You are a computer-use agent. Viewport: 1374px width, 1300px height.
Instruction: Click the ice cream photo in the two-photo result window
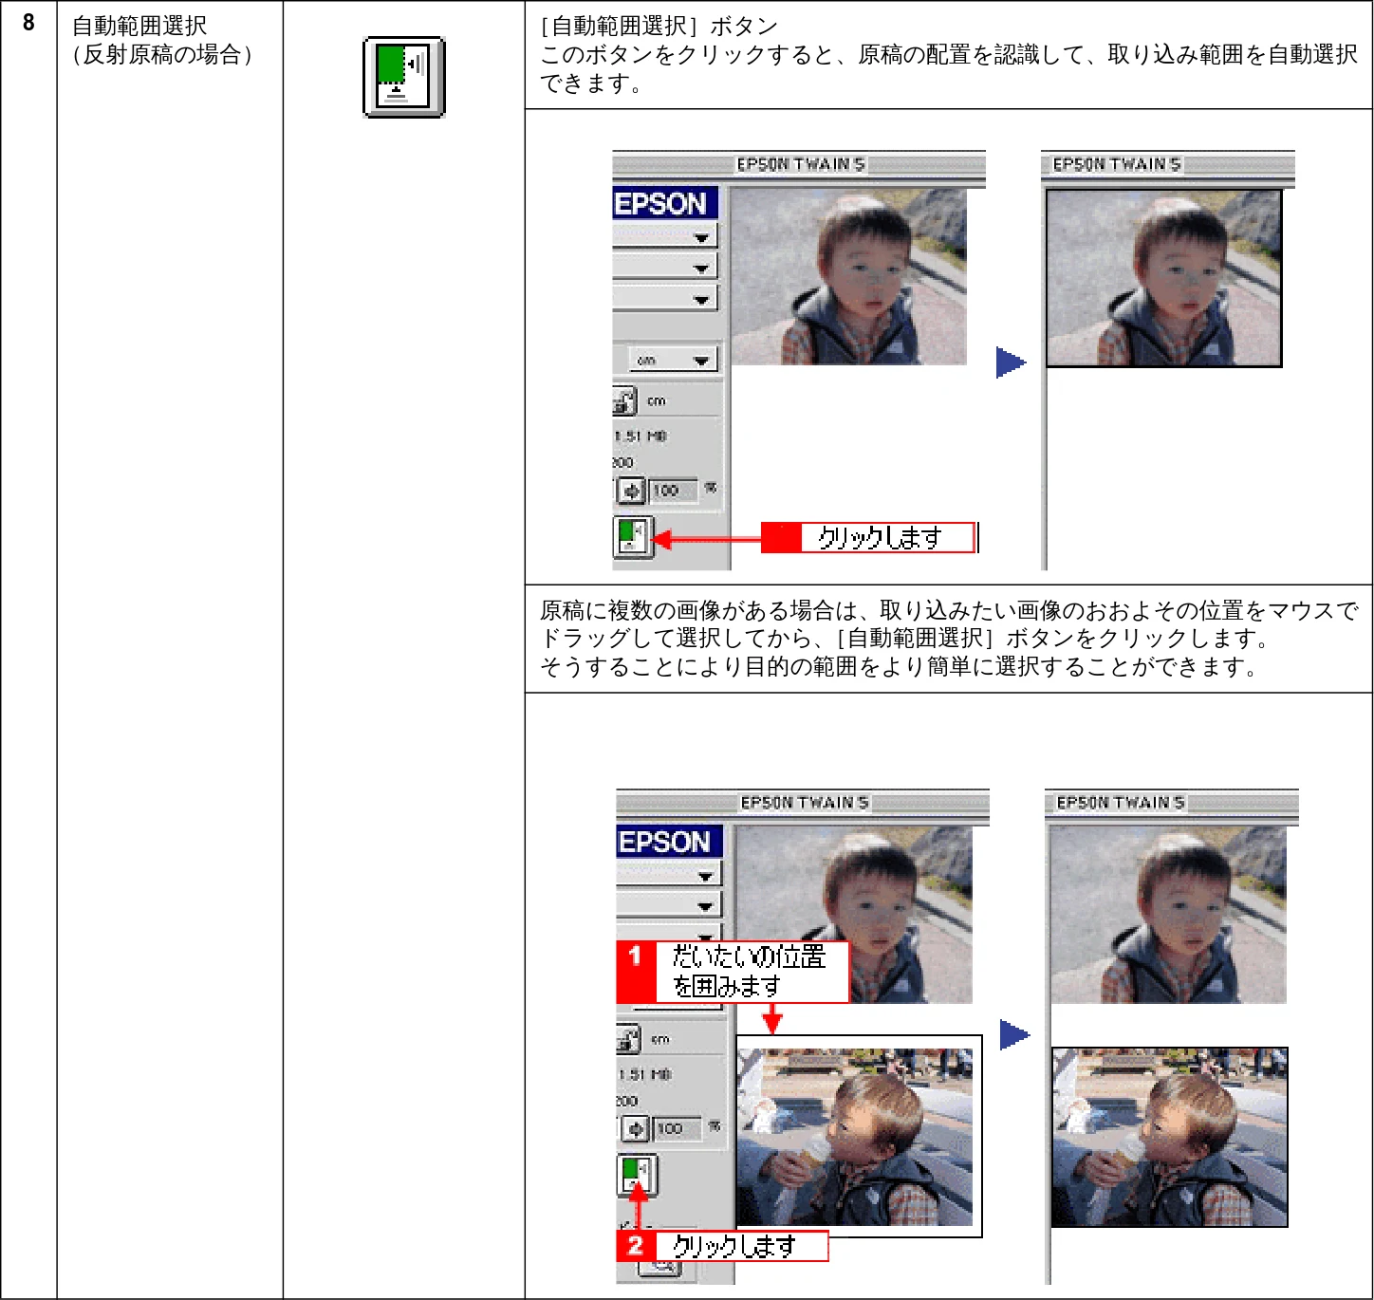(x=1170, y=1137)
